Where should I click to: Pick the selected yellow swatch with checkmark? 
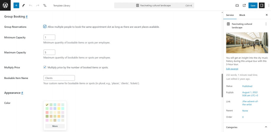47,105
